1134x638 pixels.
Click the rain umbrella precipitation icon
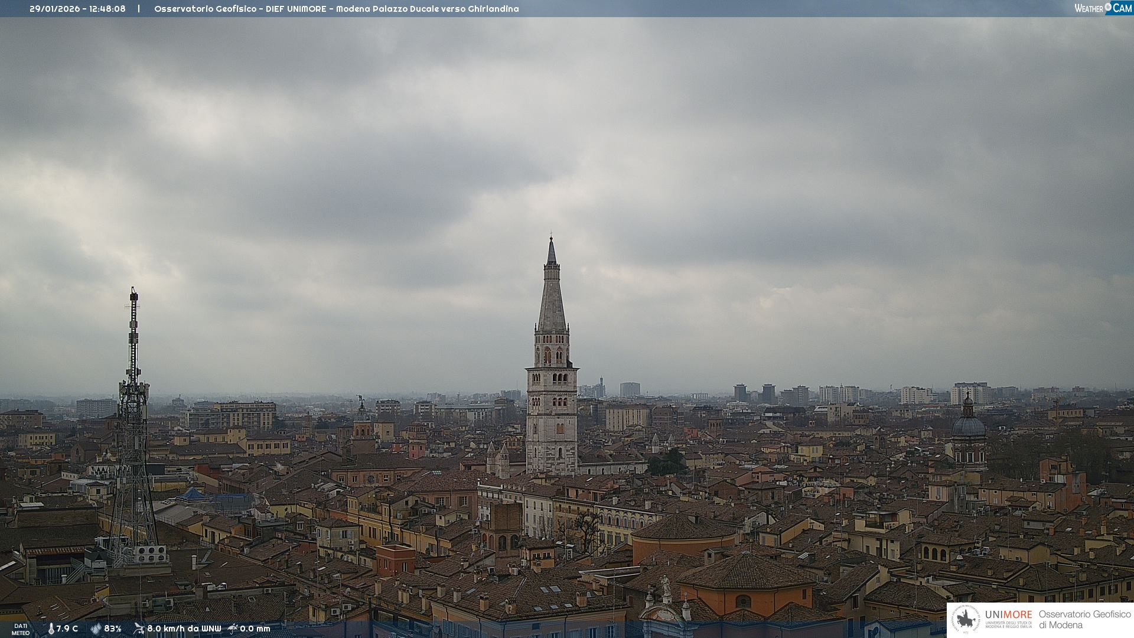[x=233, y=629]
